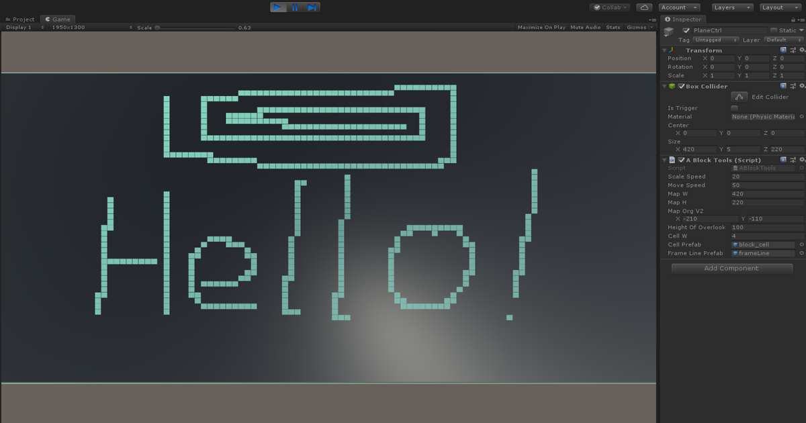The height and width of the screenshot is (423, 806).
Task: Select the Game tab
Action: 58,19
